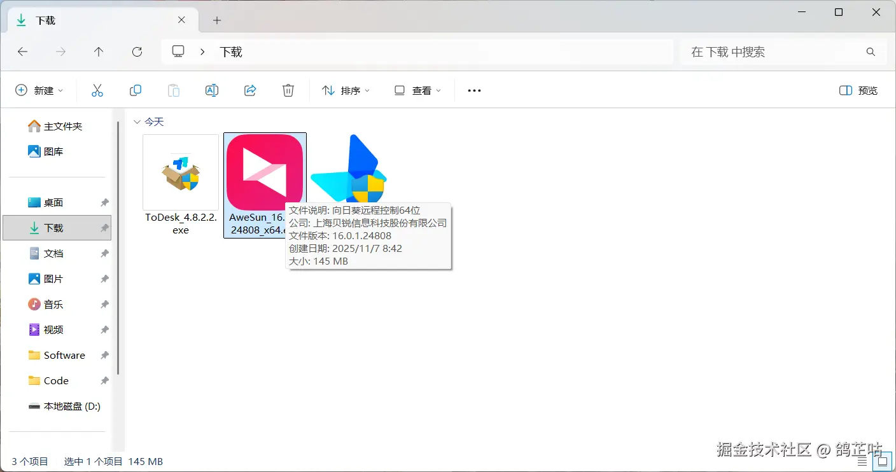Click the AweSun_16 file name label
The width and height of the screenshot is (896, 472).
(x=256, y=223)
